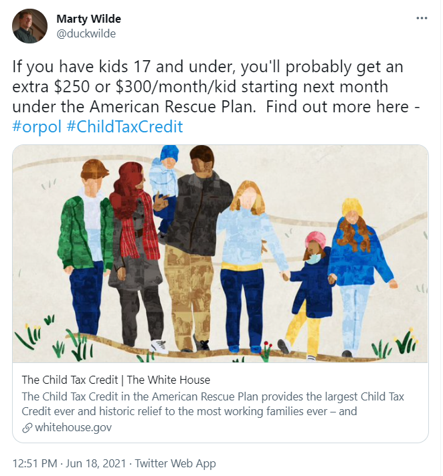Open the whitehouse.gov domain link
This screenshot has width=443, height=476.
tap(73, 427)
